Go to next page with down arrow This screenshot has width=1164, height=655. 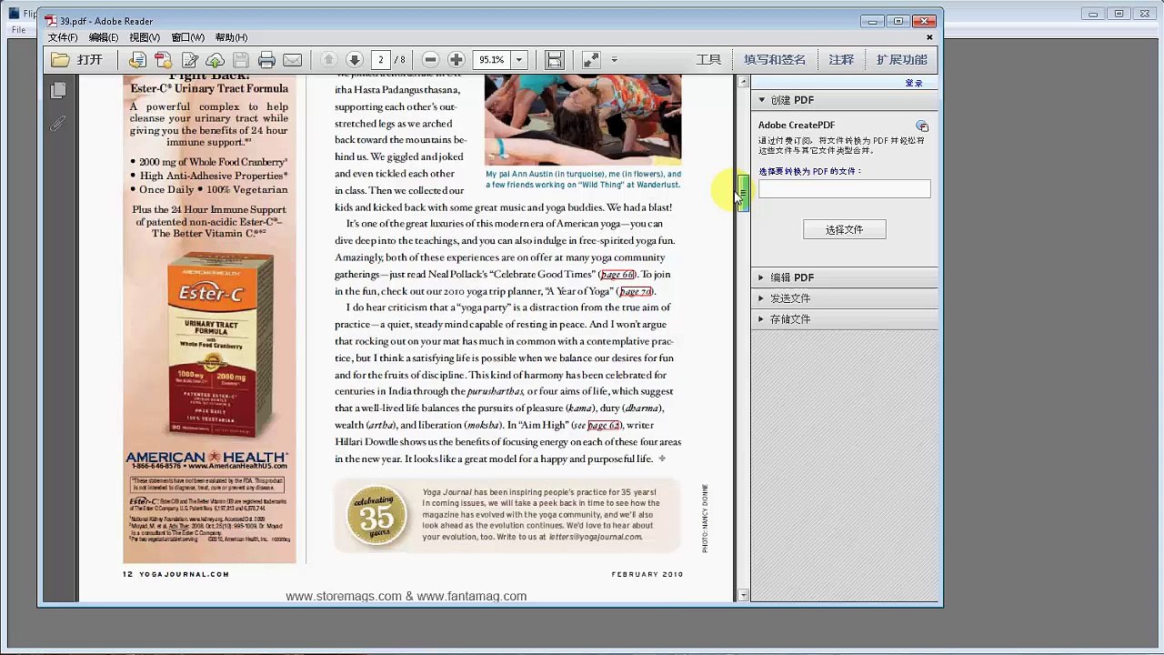coord(355,60)
